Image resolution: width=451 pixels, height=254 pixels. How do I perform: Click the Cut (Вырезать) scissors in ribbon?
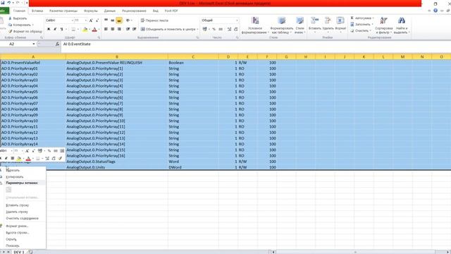tap(10, 18)
